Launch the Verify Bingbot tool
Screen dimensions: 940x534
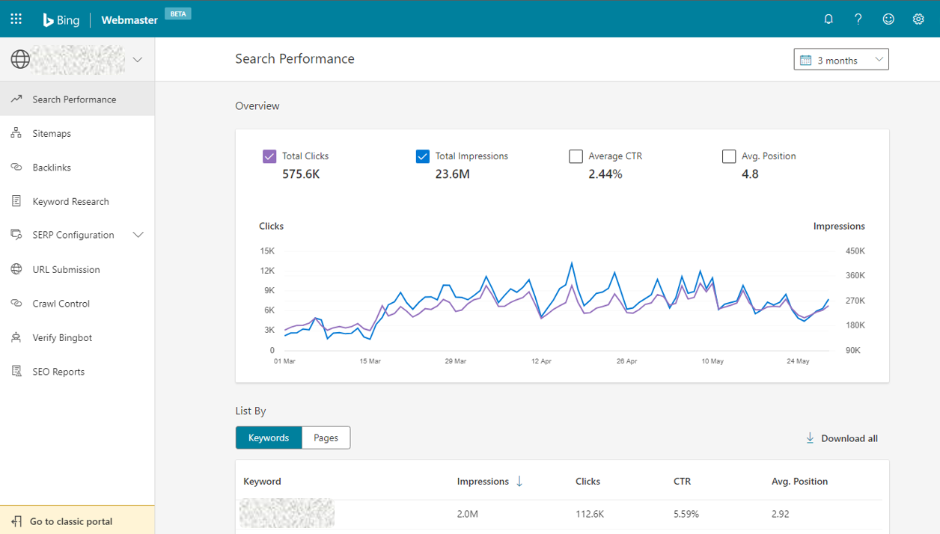click(60, 337)
